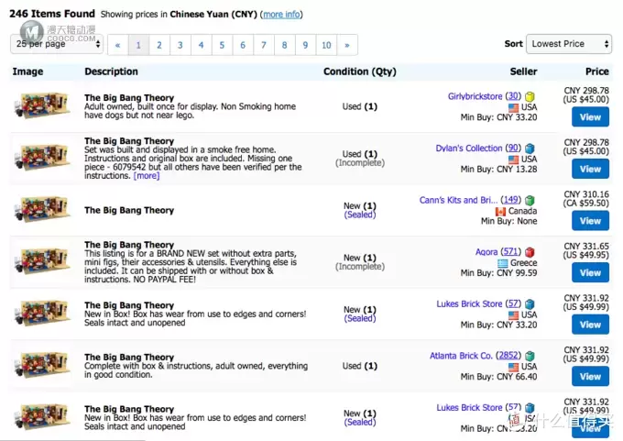Open the Sort Lowest Price dropdown

[569, 44]
